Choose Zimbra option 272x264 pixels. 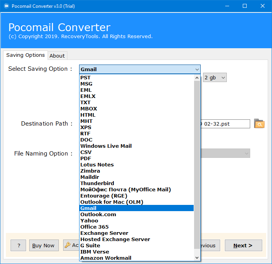coord(136,171)
